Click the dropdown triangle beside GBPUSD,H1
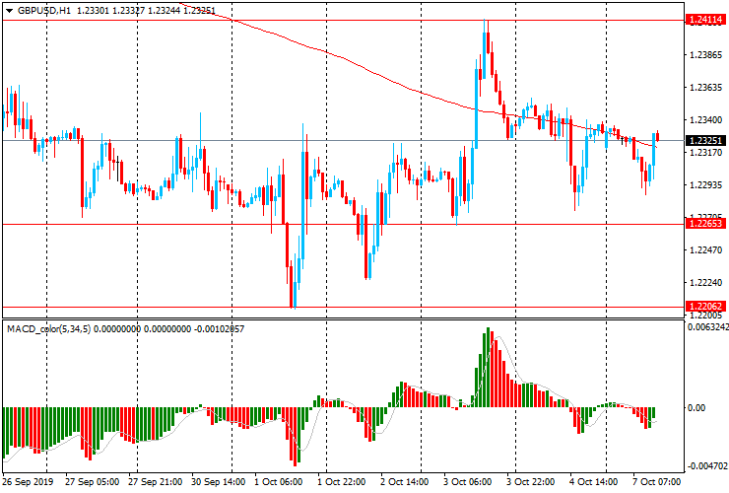Screen dimensions: 729x493 (x=9, y=10)
